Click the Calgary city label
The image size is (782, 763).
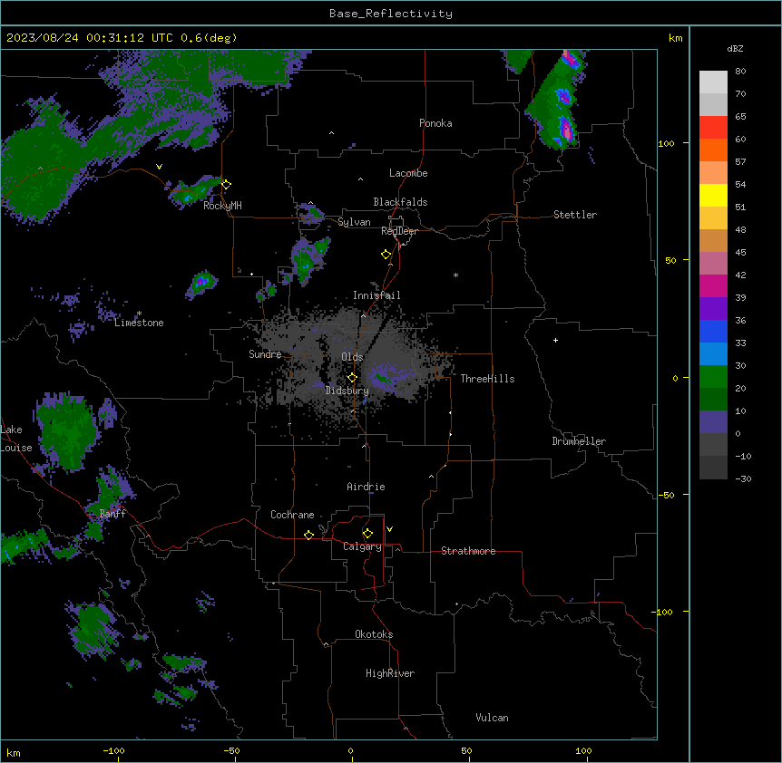pos(362,546)
